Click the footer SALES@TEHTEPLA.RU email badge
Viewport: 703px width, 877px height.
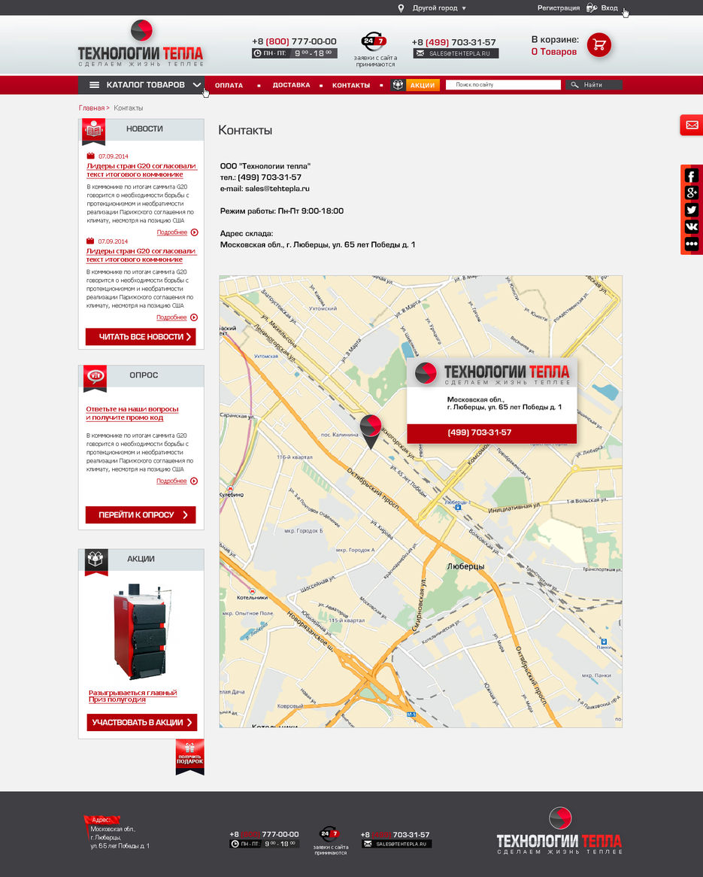tap(396, 843)
